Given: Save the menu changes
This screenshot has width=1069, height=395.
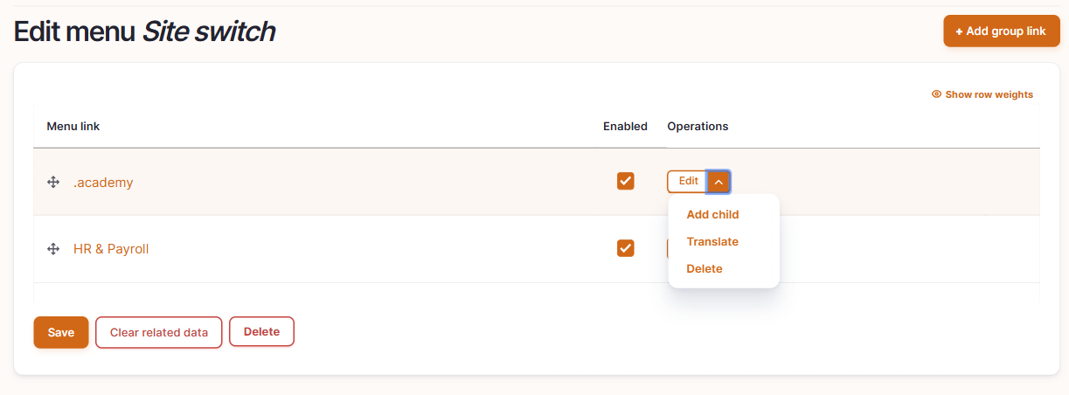Looking at the screenshot, I should 61,332.
